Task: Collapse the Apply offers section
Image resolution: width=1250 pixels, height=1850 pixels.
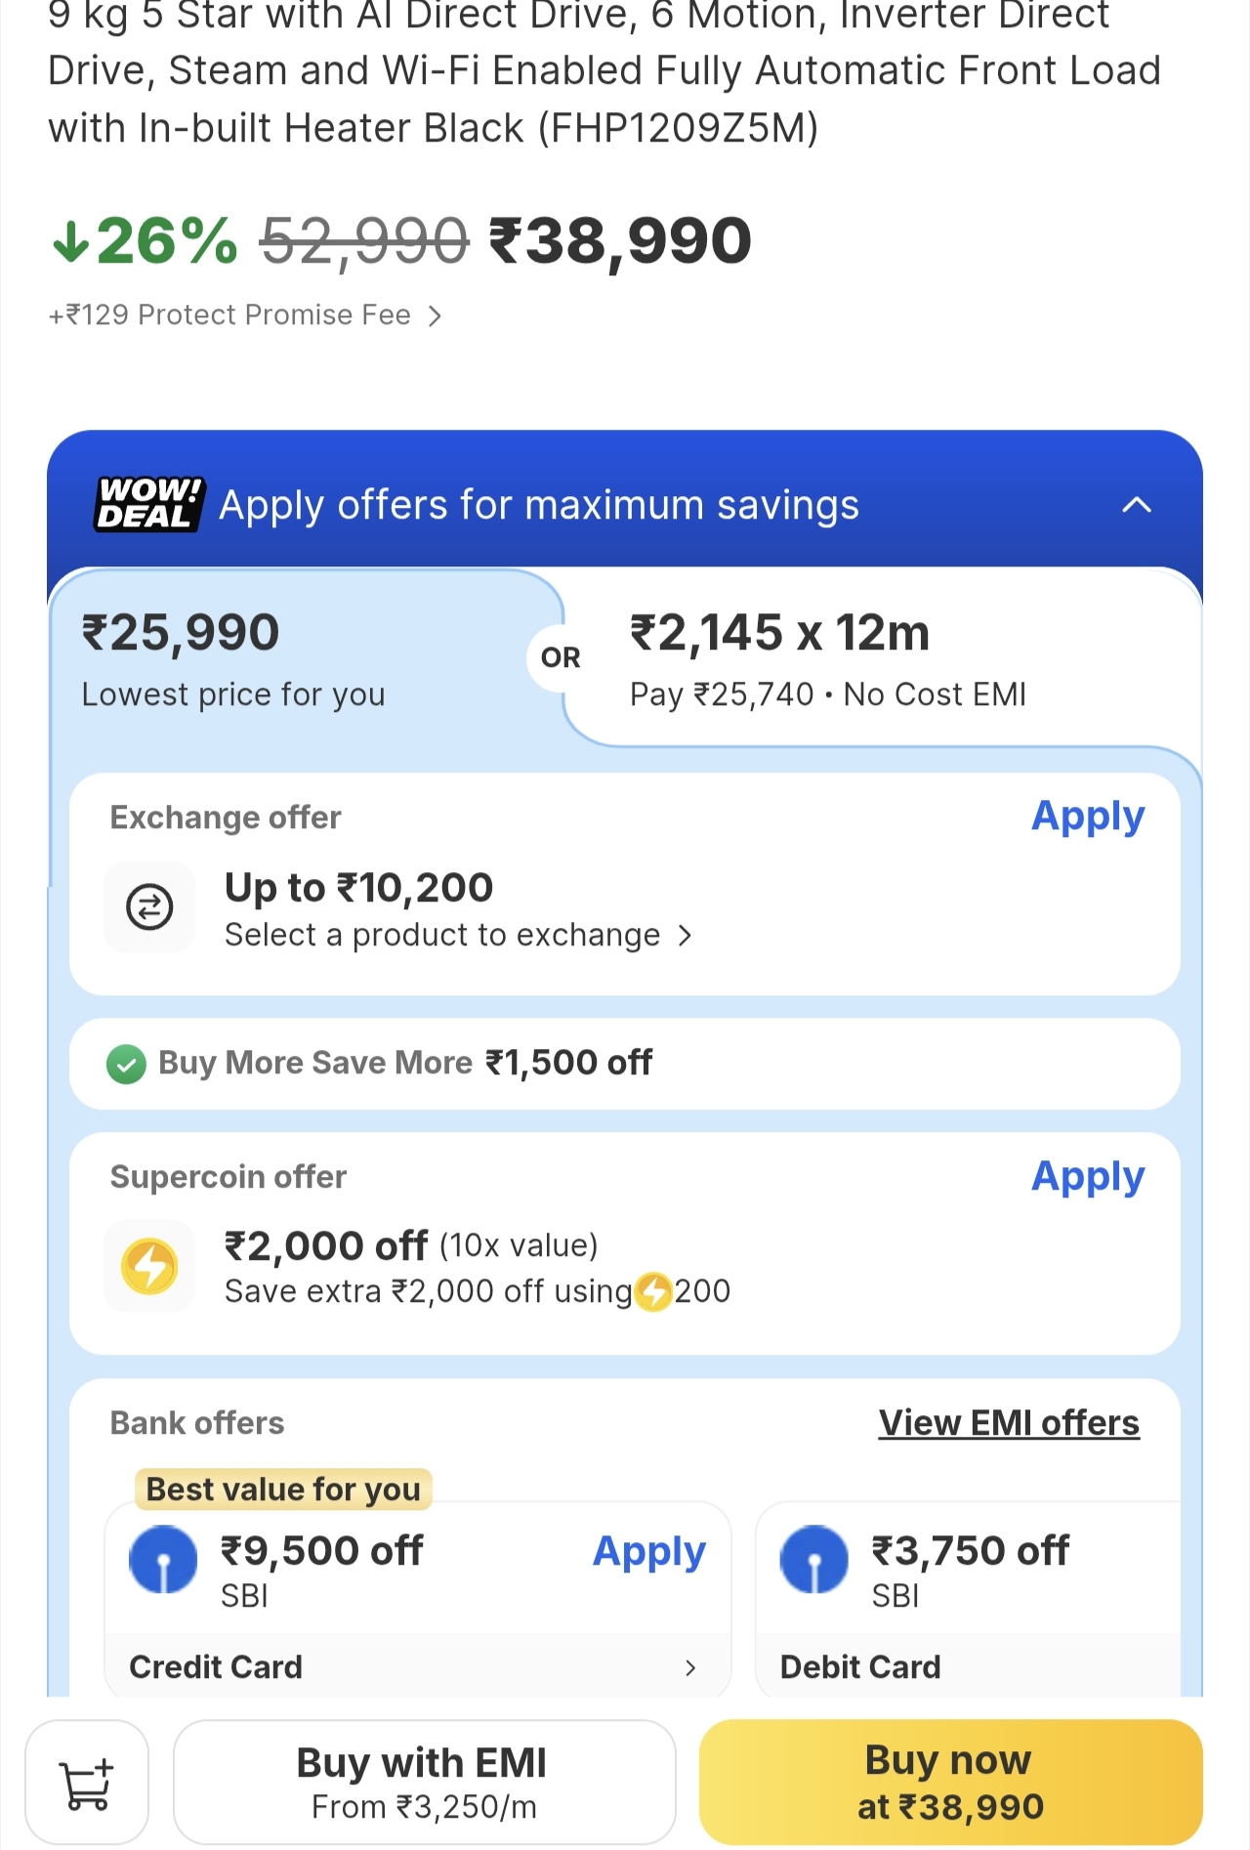Action: pos(1136,505)
